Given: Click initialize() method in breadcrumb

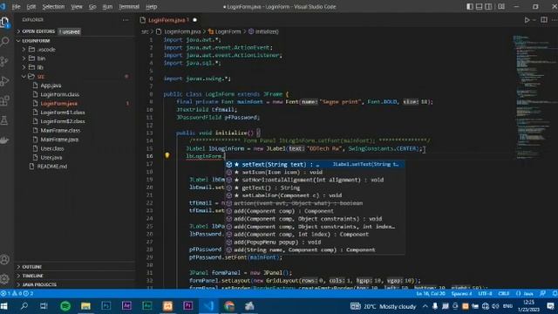Looking at the screenshot, I should (x=263, y=31).
